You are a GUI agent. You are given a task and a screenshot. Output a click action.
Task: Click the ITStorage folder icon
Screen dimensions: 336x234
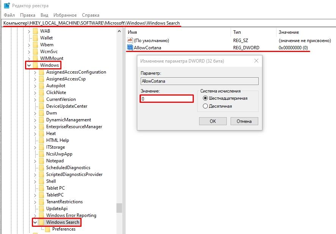42,147
